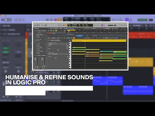Click the plus Add Track button above track headers
The height and width of the screenshot is (116, 155).
(x=49, y=31)
